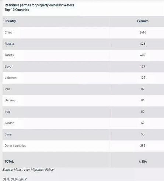Click the 4.154 total value
The image size is (164, 181).
[x=143, y=162]
